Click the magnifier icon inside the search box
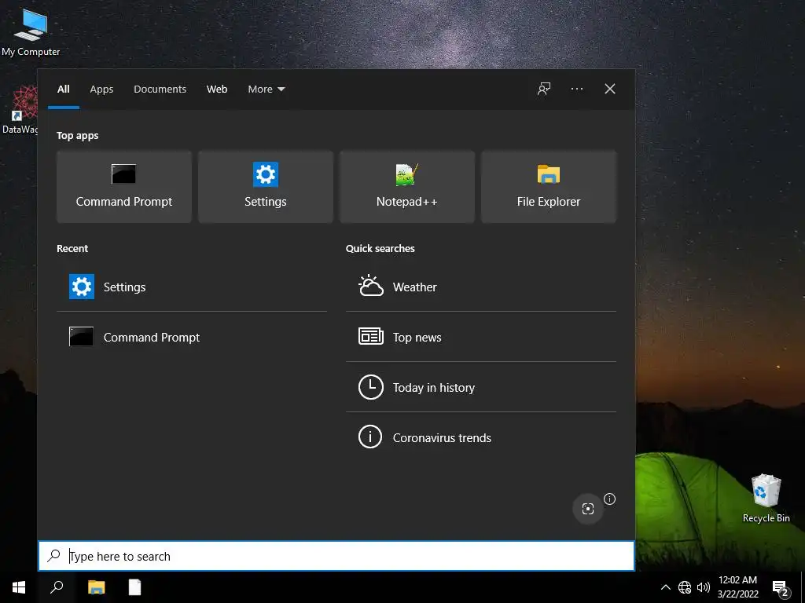 tap(54, 555)
